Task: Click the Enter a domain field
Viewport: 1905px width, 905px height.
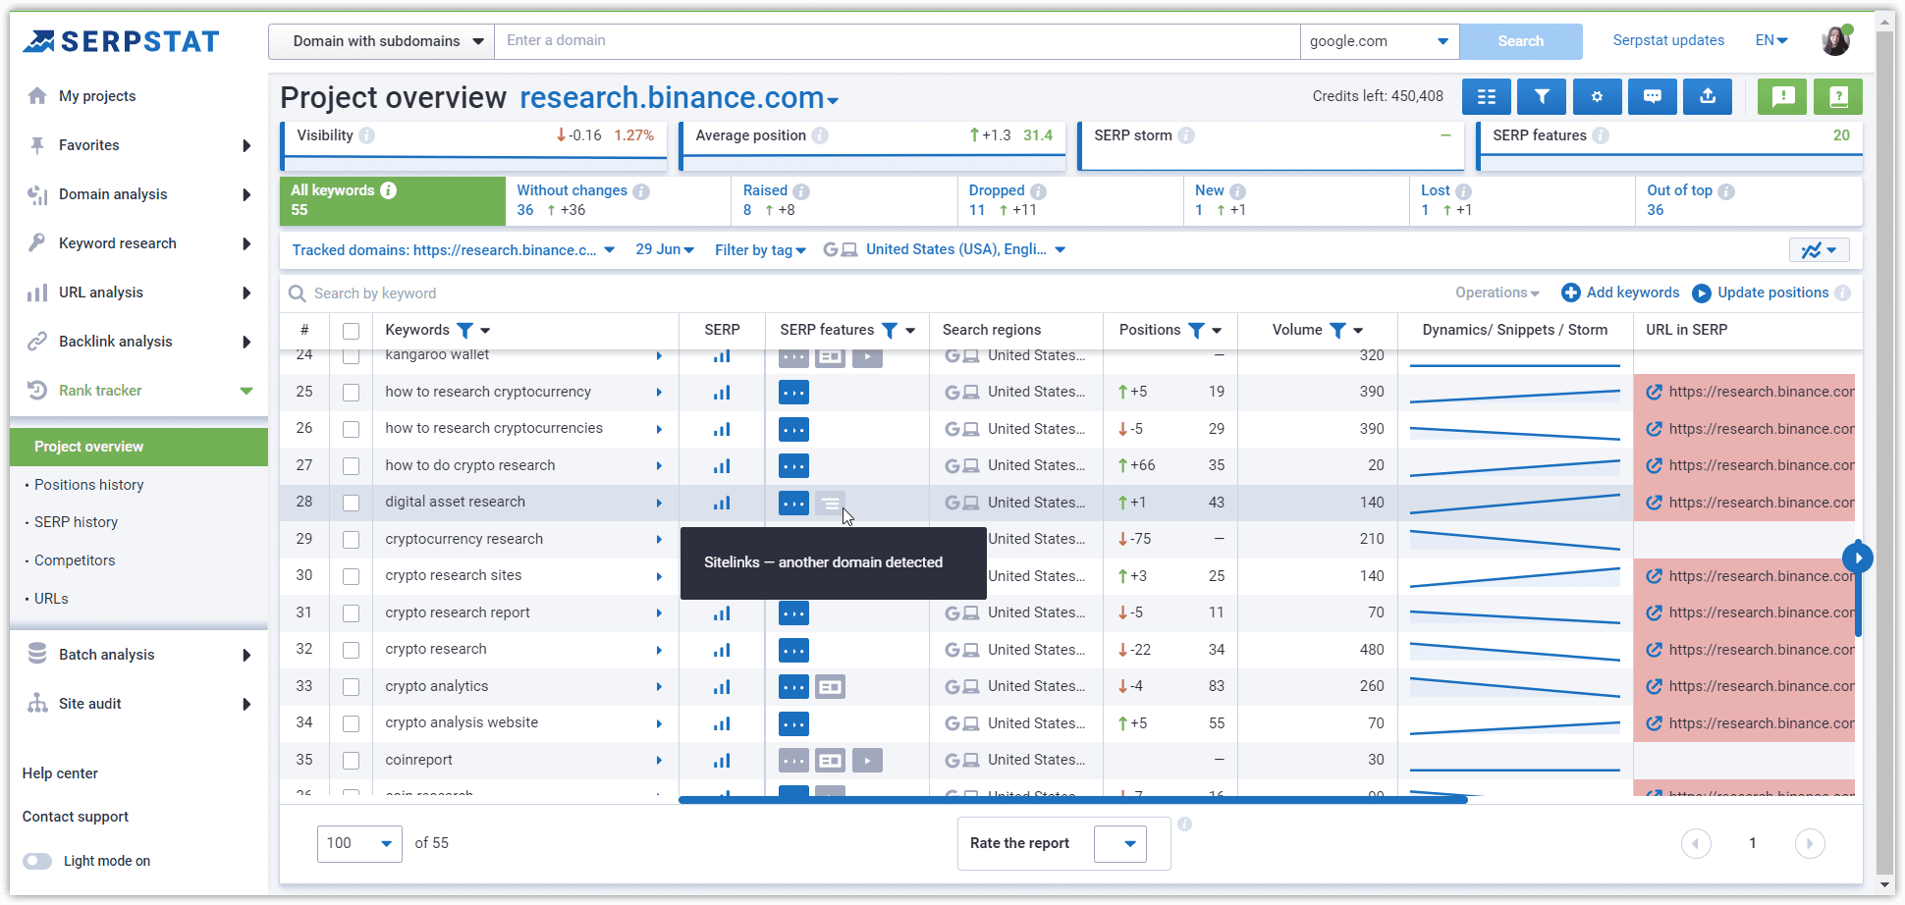Action: [x=898, y=41]
